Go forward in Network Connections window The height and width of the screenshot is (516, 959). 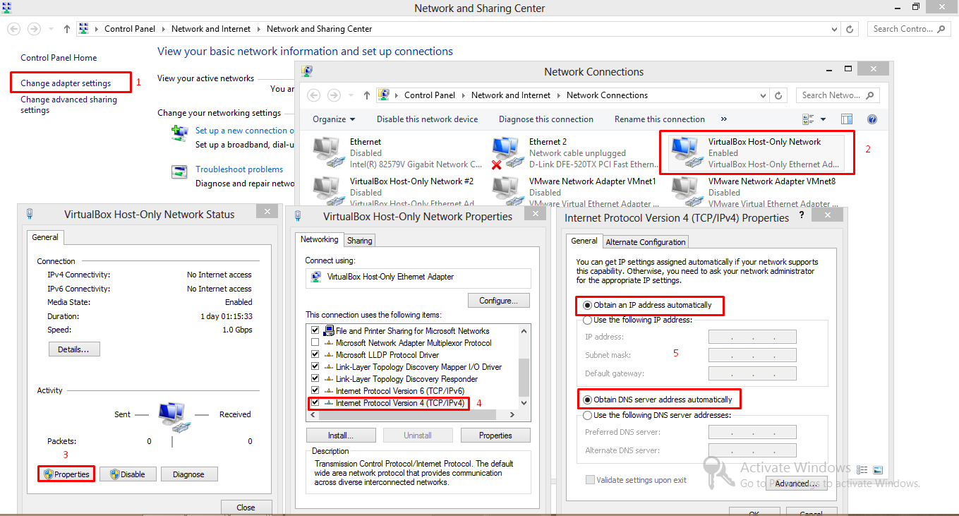(334, 95)
